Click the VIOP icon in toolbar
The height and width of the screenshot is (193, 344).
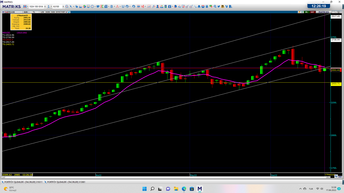click(x=138, y=6)
